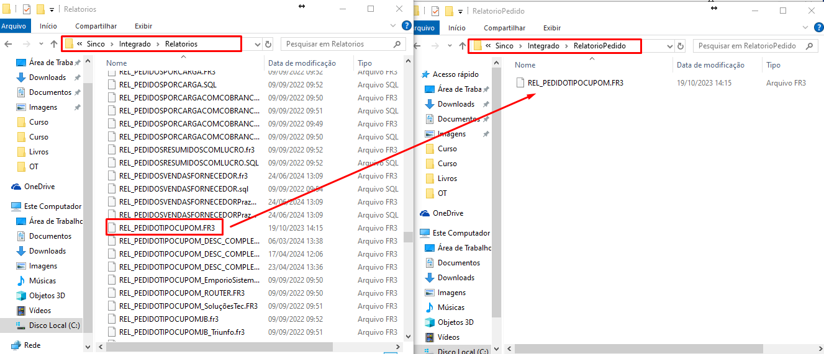Open the Compartilhar tab in Relatorios window
824x354 pixels.
(x=96, y=26)
